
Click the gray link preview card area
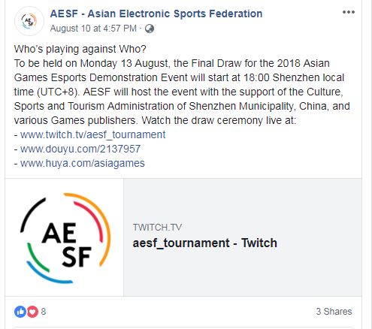pos(243,237)
